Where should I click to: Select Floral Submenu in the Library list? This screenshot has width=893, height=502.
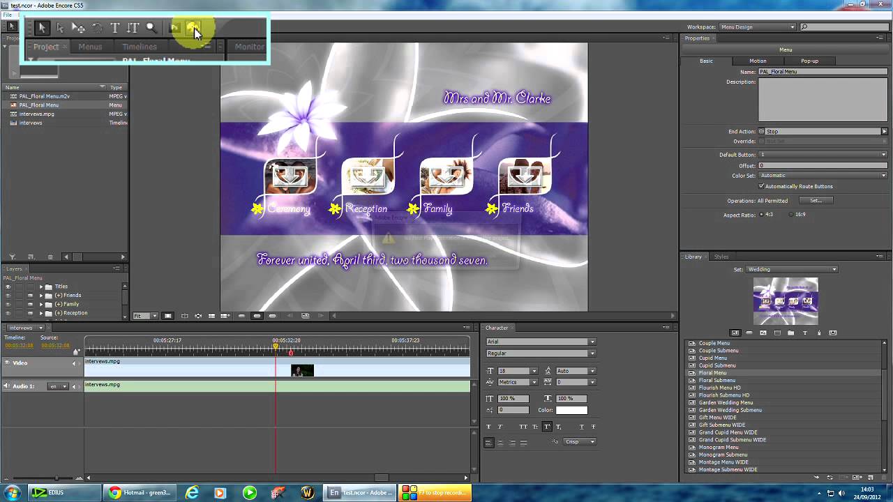(x=717, y=381)
